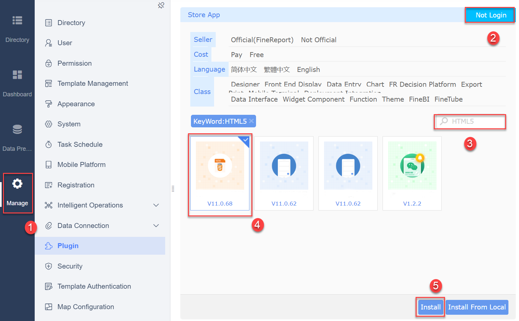This screenshot has width=519, height=321.
Task: Click the Template Authentication icon
Action: pos(49,286)
